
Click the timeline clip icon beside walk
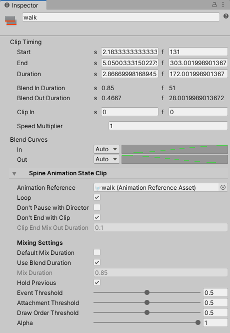pyautogui.click(x=10, y=21)
